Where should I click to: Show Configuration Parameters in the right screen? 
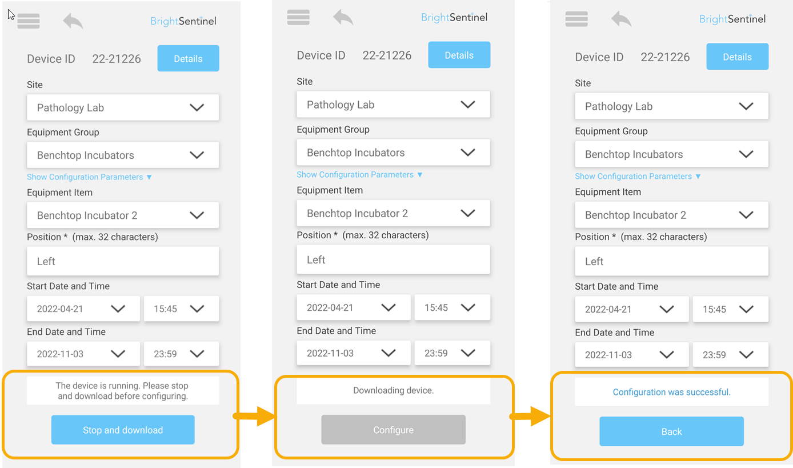click(638, 177)
